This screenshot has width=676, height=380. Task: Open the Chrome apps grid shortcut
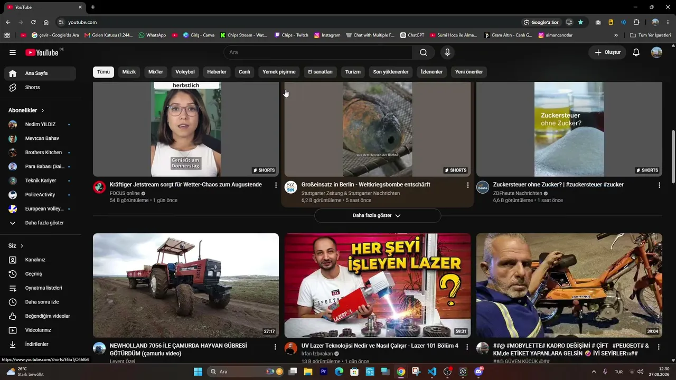tap(7, 35)
